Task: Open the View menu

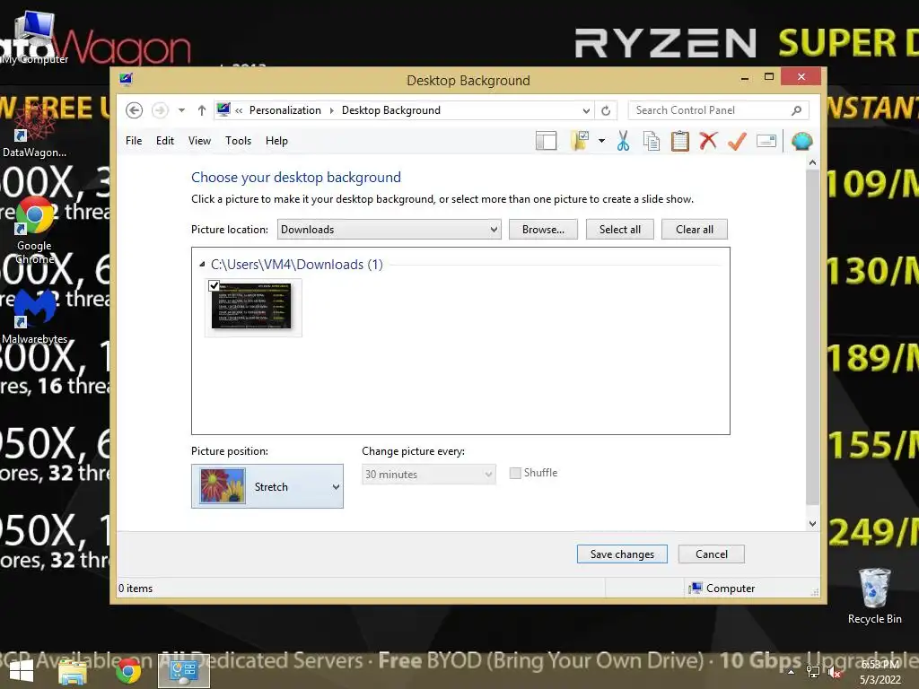Action: (x=199, y=141)
